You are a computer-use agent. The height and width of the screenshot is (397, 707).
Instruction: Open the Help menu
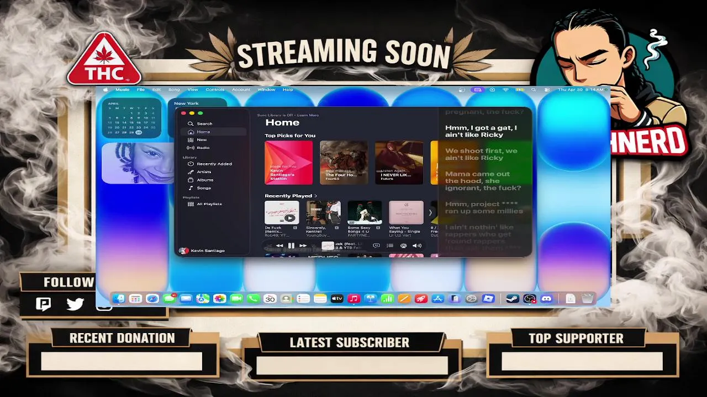coord(288,89)
